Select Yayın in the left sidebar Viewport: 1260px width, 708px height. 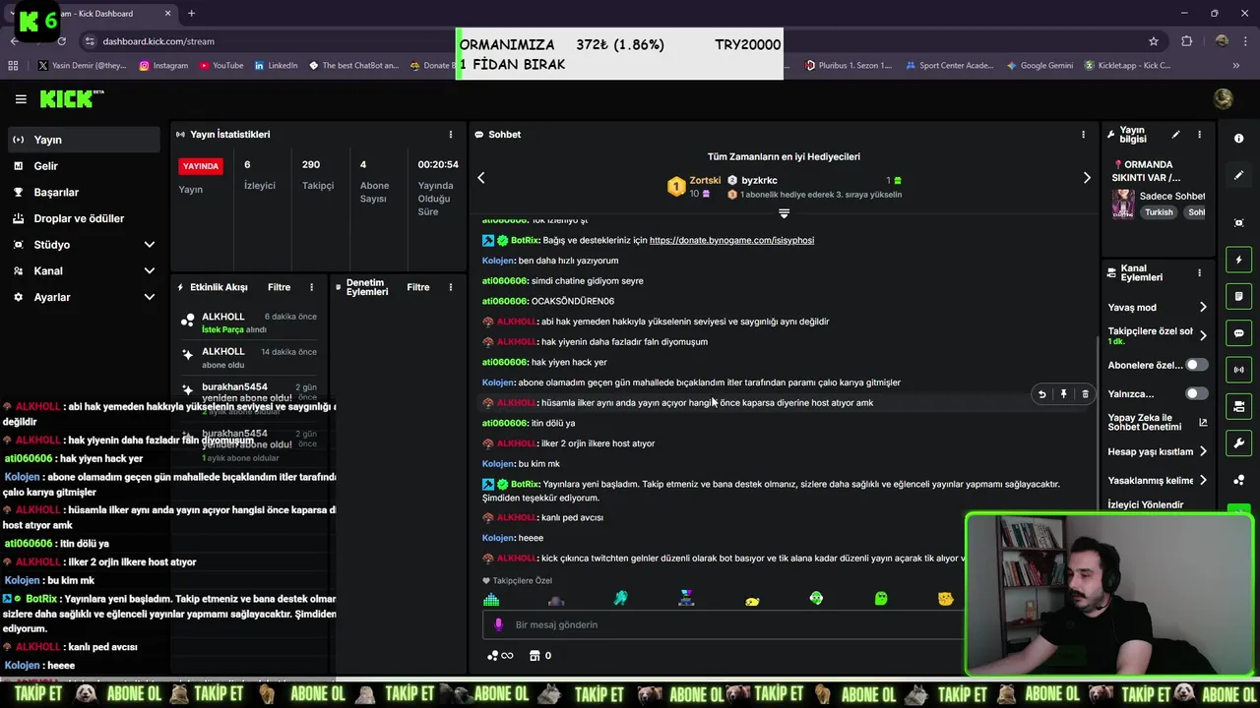(84, 140)
